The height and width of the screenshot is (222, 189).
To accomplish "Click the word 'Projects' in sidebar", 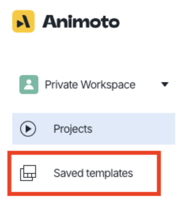I will pos(73,129).
